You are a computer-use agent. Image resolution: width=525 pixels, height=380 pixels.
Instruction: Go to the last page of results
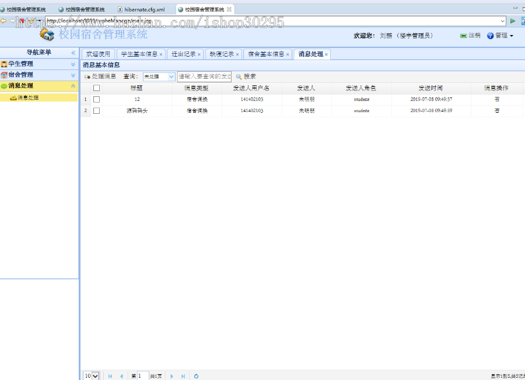pyautogui.click(x=183, y=376)
